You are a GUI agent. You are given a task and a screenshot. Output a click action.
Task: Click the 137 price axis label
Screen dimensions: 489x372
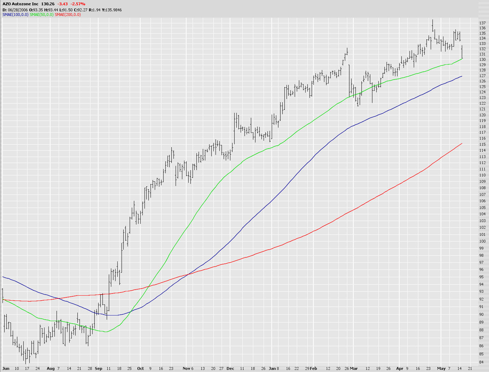pyautogui.click(x=482, y=23)
